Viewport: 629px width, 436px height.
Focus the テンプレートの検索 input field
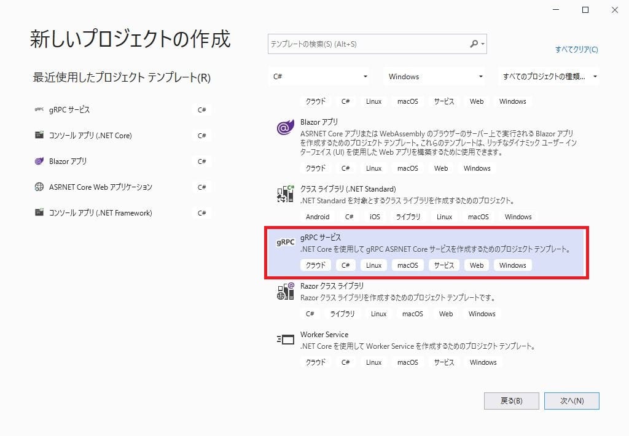(369, 44)
